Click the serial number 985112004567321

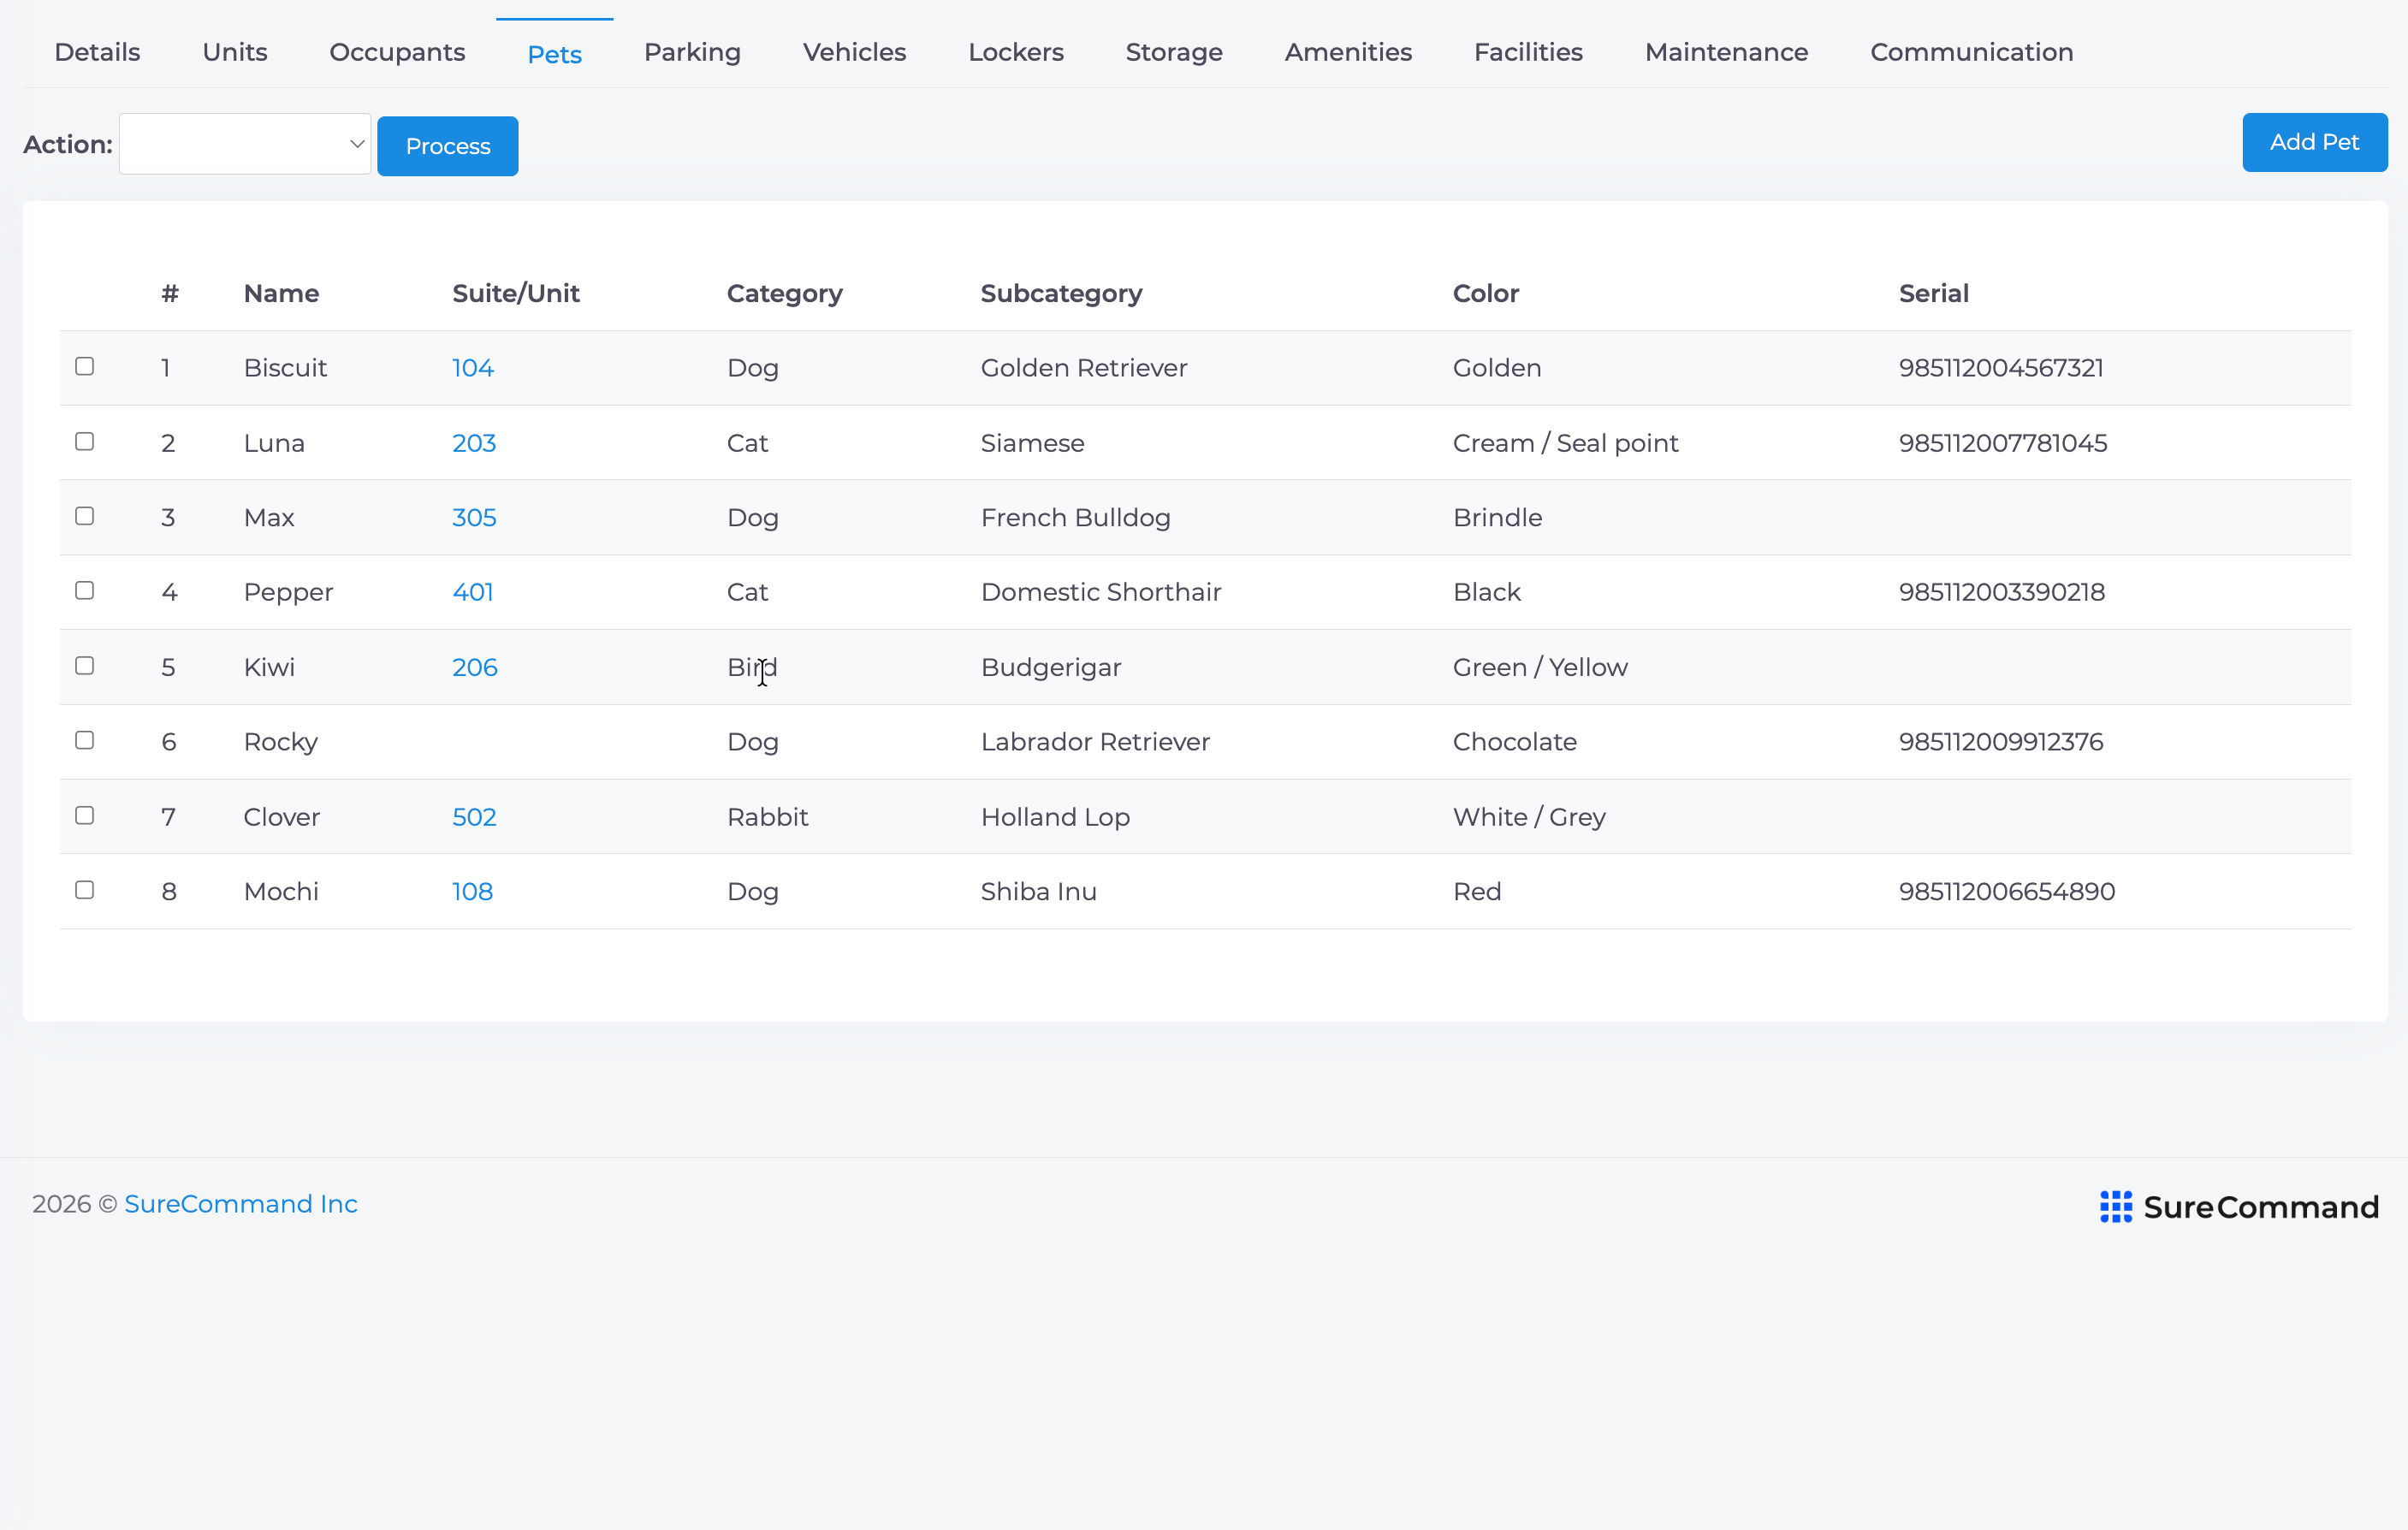pyautogui.click(x=2001, y=368)
